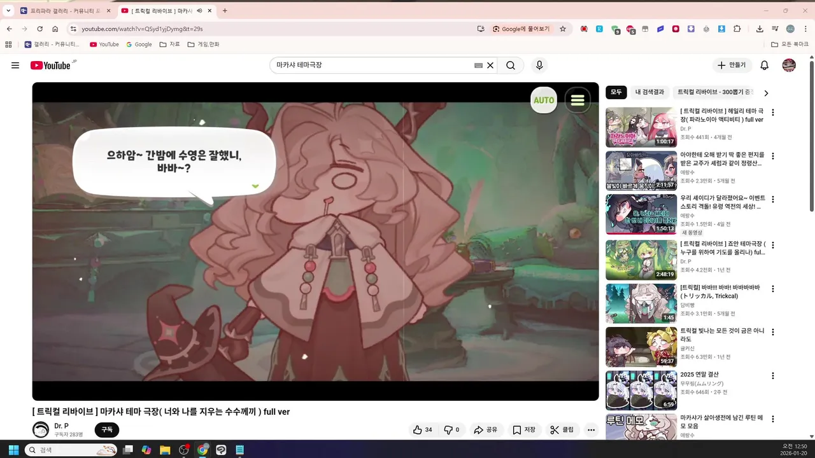Open options for 우리 셰이디가 달라졌어요 video

click(x=773, y=200)
